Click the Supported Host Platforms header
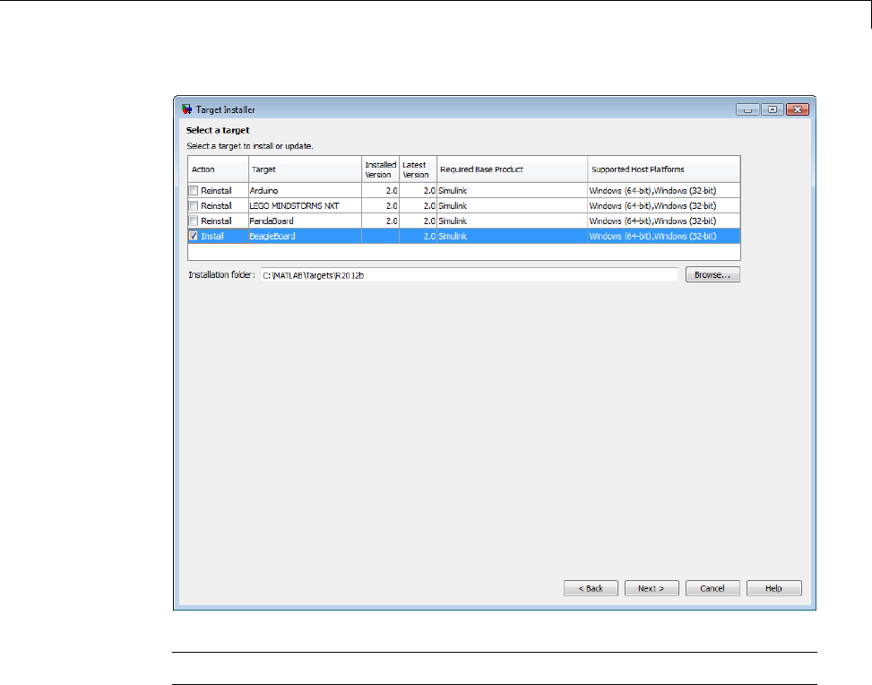This screenshot has width=872, height=685. (663, 169)
